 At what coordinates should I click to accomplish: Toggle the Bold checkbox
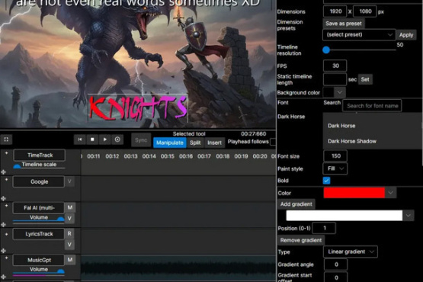tap(326, 181)
